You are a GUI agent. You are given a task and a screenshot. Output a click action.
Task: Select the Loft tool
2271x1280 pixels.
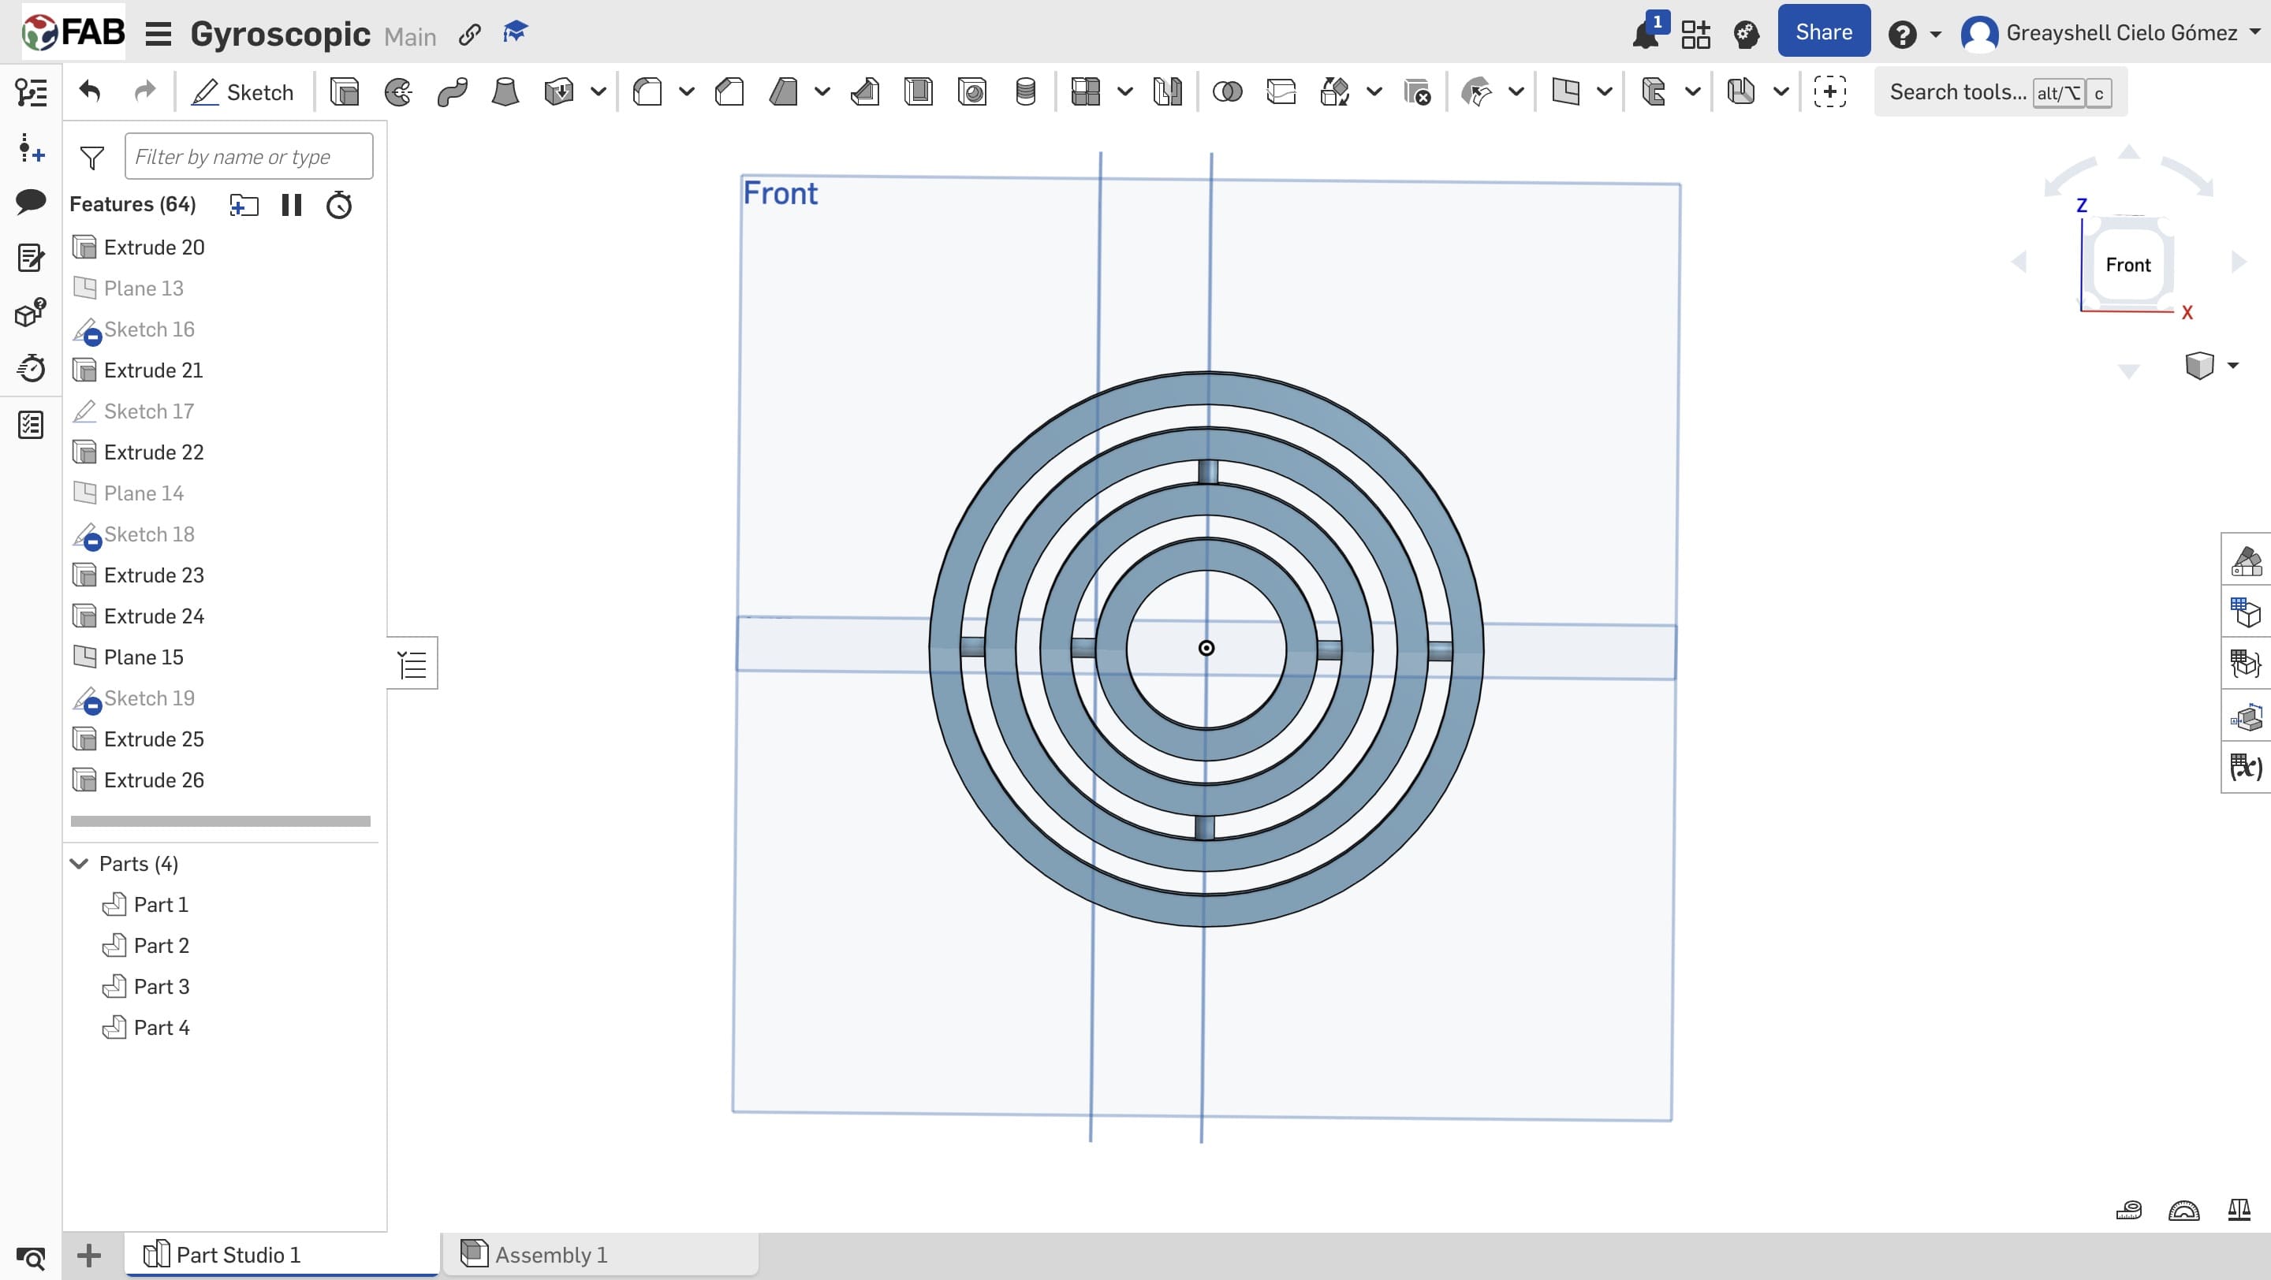505,91
